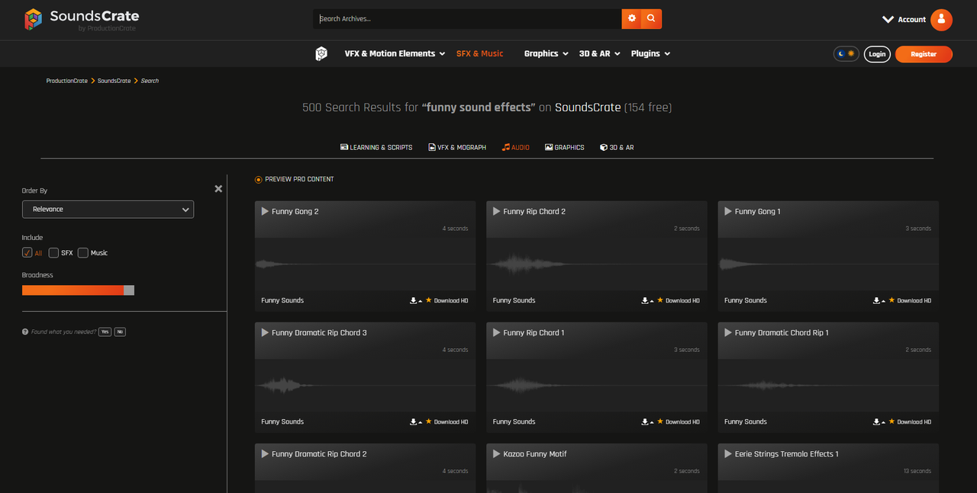Viewport: 977px width, 493px height.
Task: Click the search settings gear icon
Action: pyautogui.click(x=632, y=18)
